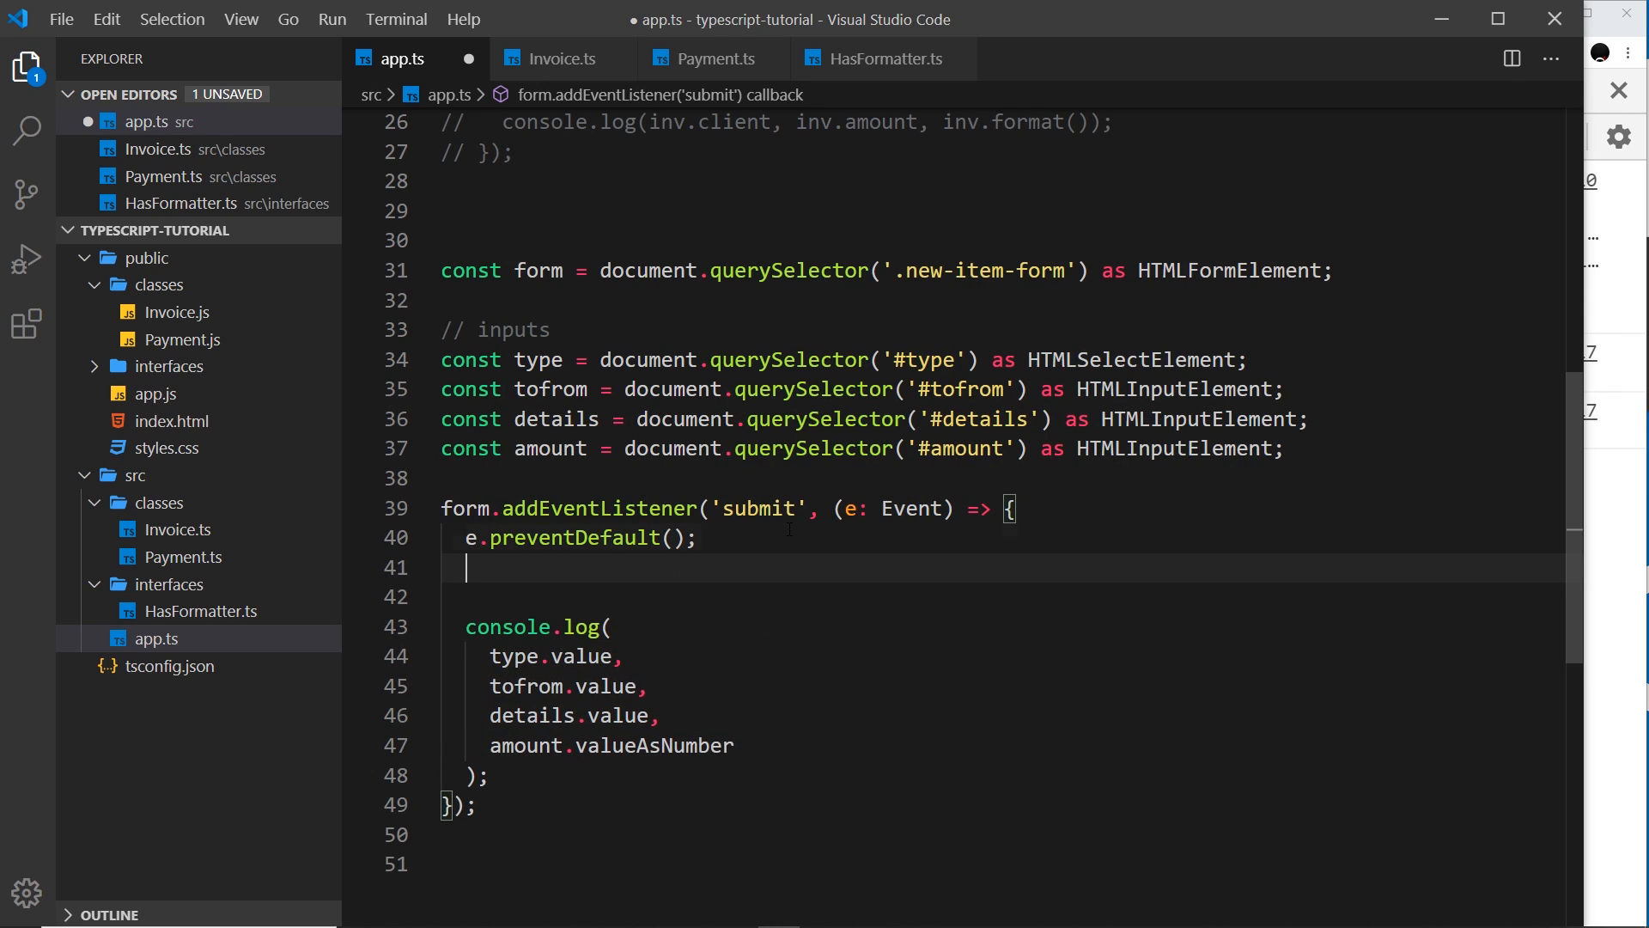Open the File menu
Viewport: 1649px width, 928px height.
click(x=62, y=19)
